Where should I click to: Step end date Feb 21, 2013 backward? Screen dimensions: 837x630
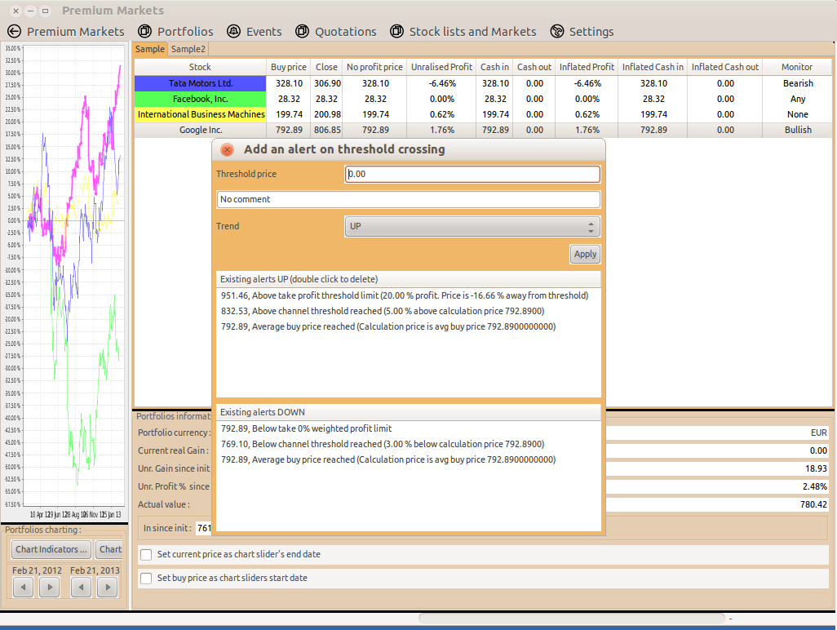[81, 588]
